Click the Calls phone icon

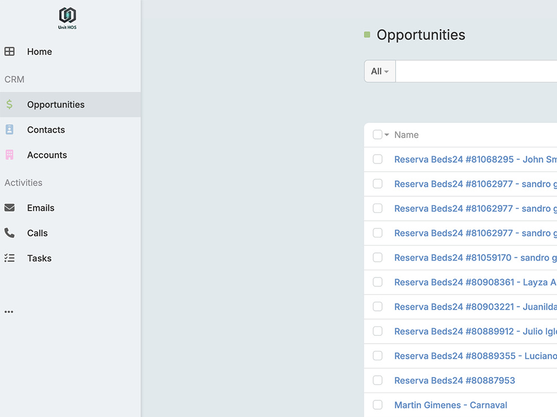pyautogui.click(x=9, y=232)
